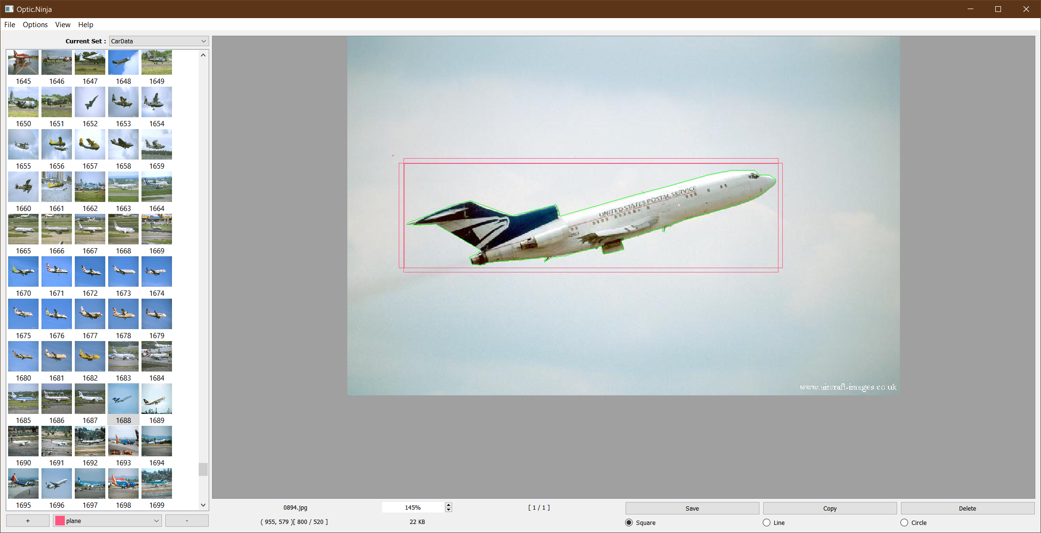The image size is (1041, 533).
Task: Expand the Current Set CarData dropdown
Action: point(159,41)
